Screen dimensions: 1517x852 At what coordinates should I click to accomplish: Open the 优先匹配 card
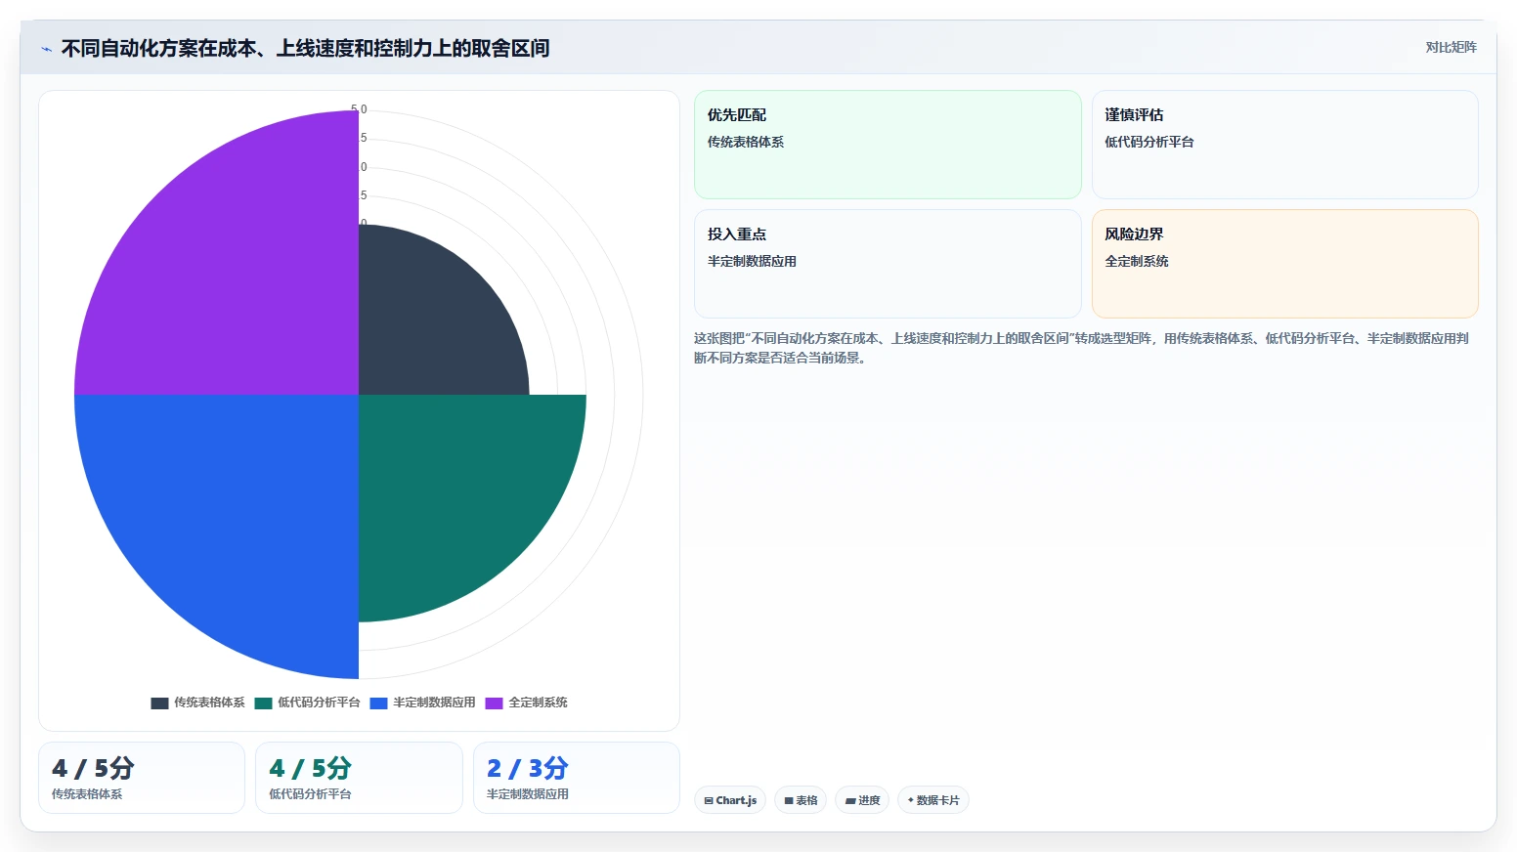point(888,145)
